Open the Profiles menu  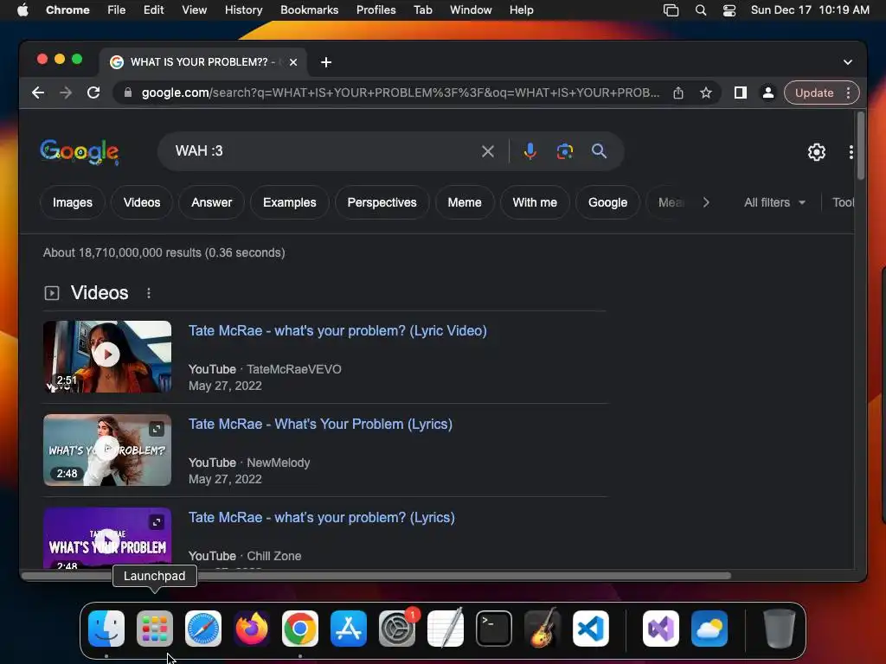[376, 10]
